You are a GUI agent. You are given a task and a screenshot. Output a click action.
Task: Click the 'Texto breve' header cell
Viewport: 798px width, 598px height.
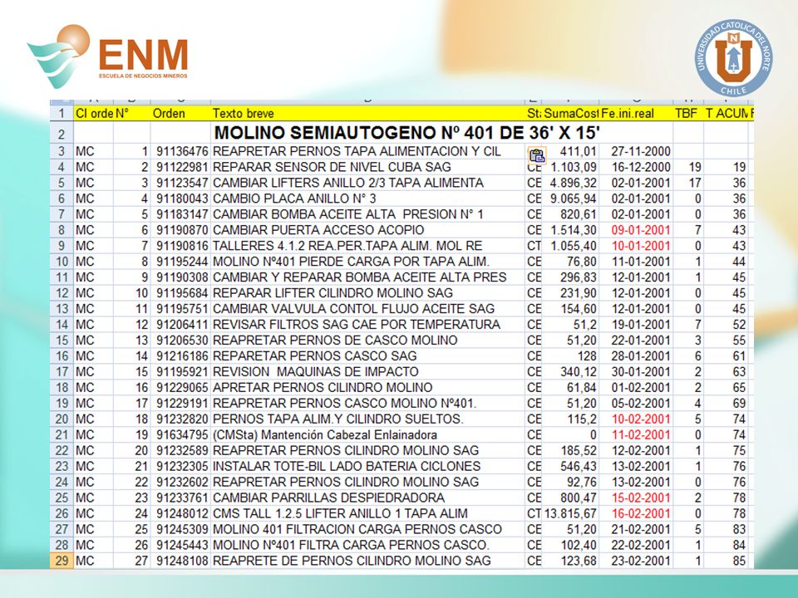(368, 114)
